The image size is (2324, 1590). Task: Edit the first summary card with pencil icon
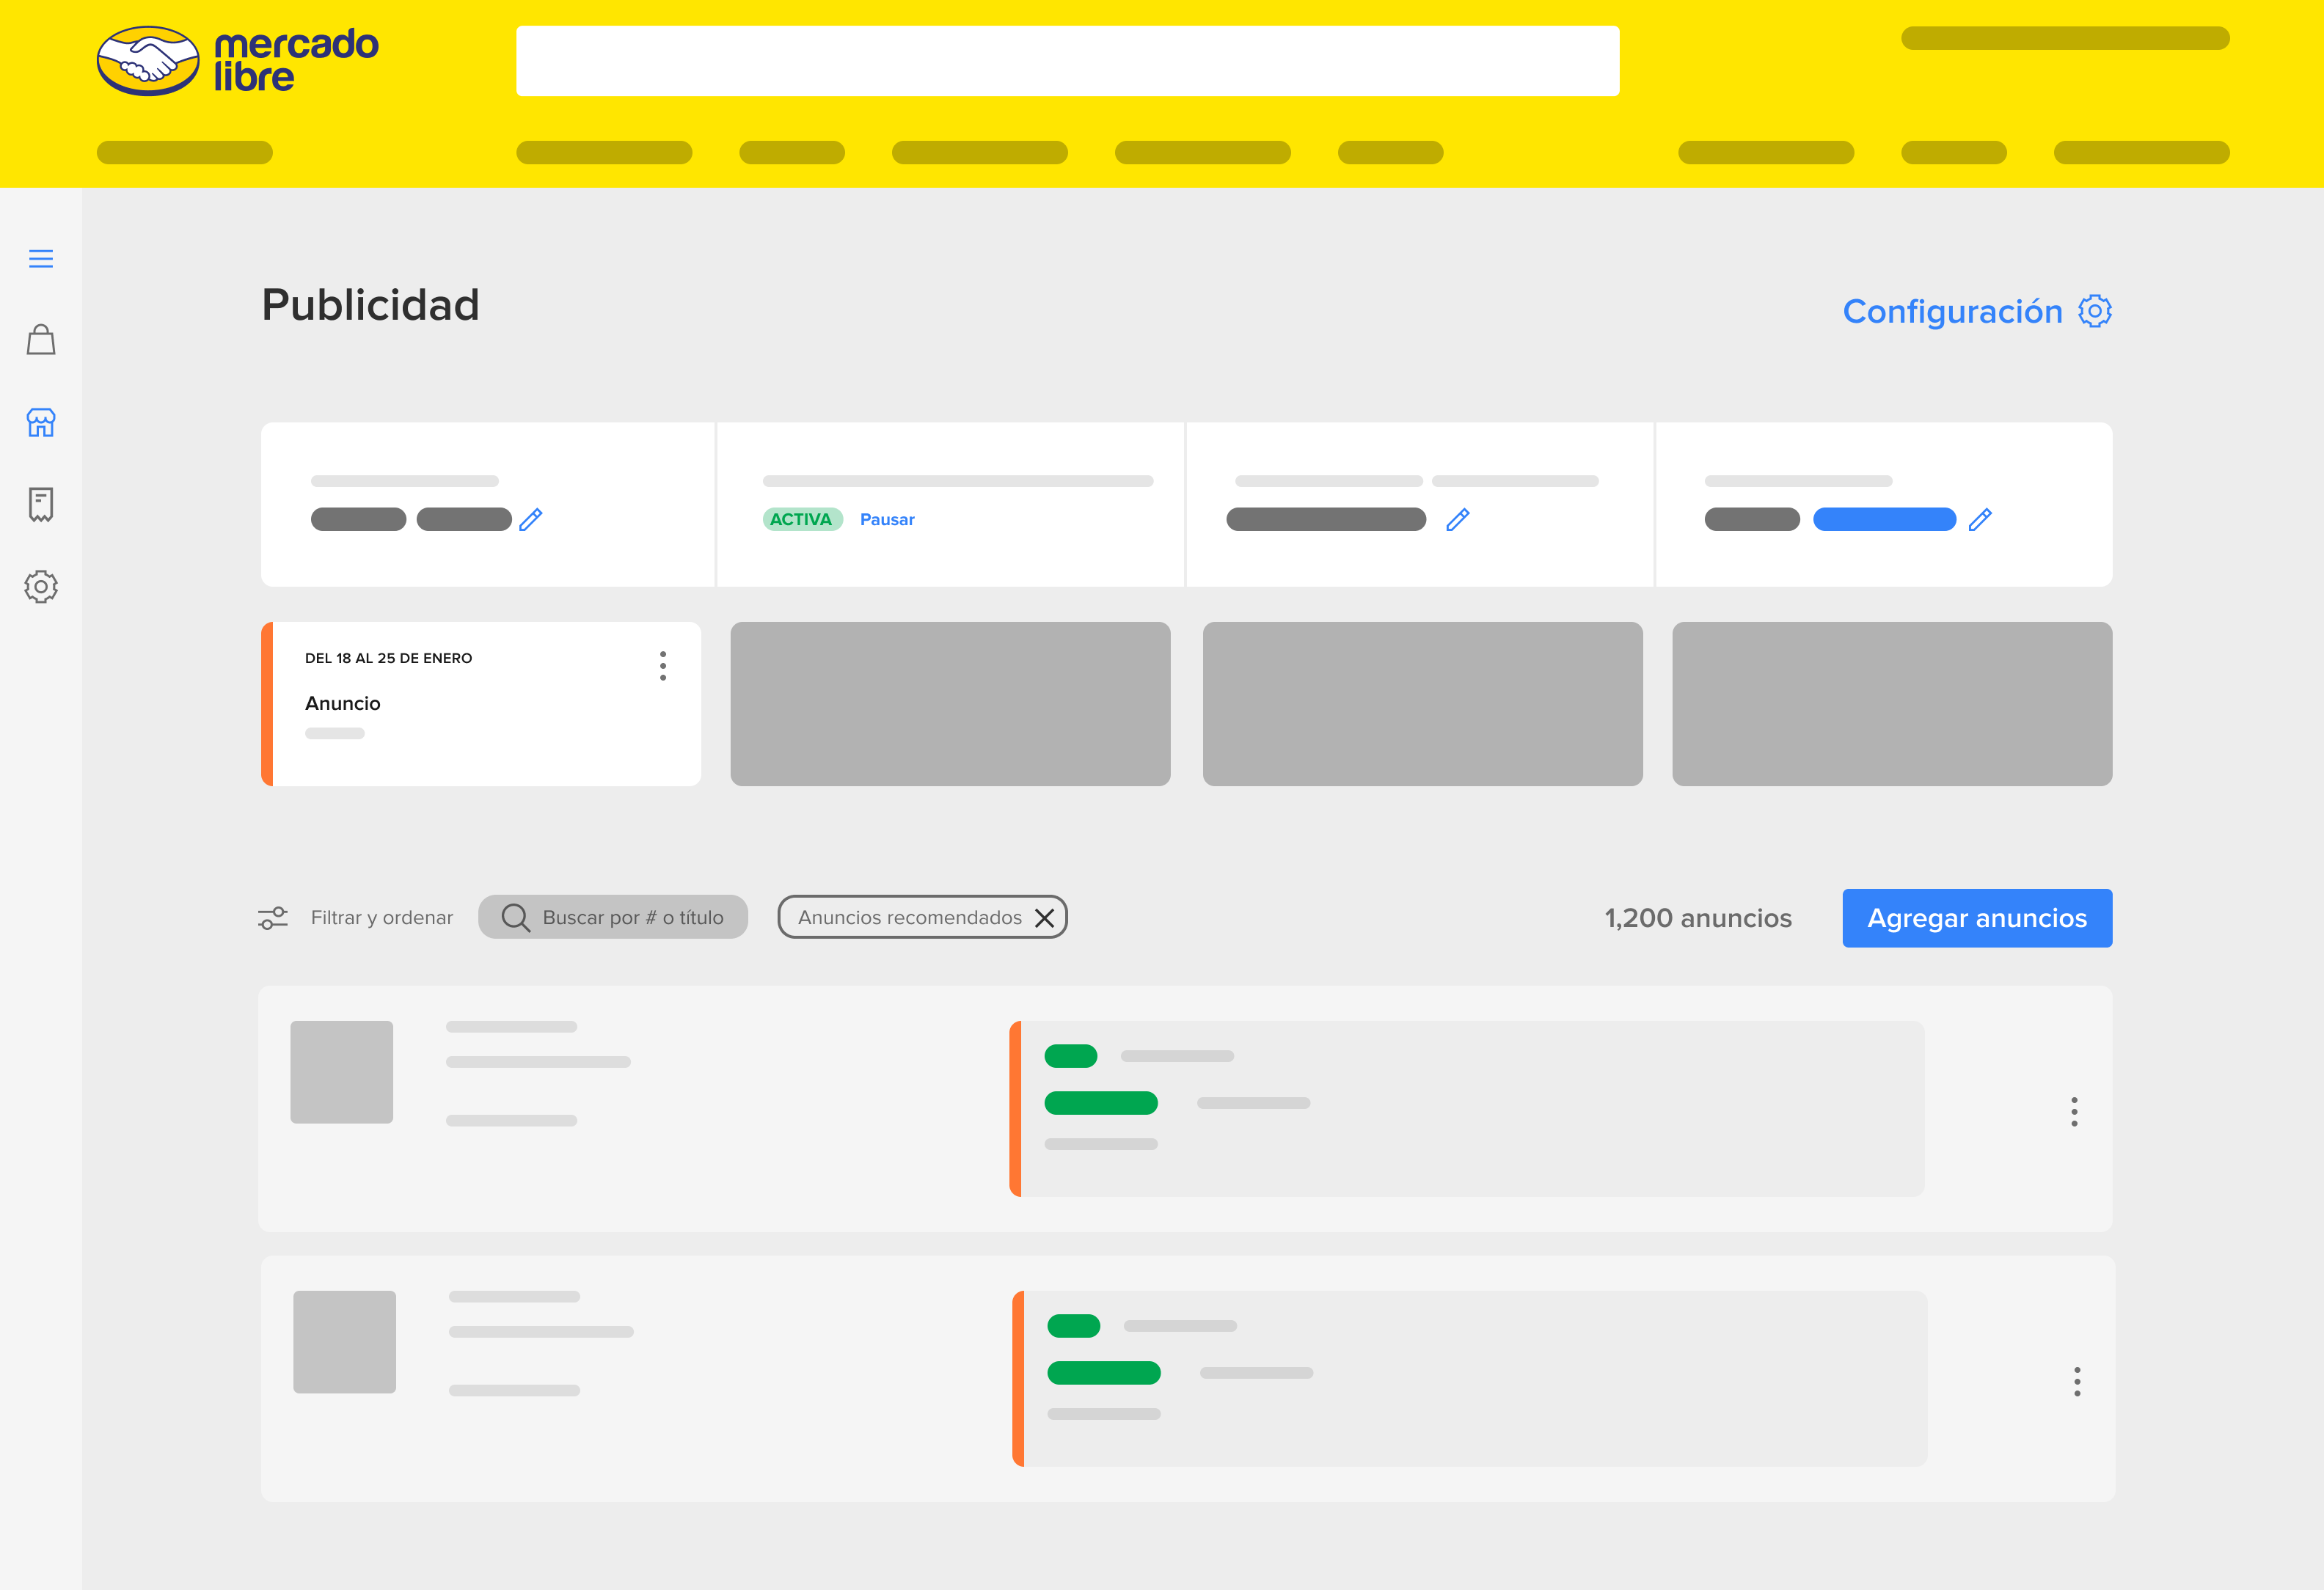point(531,519)
